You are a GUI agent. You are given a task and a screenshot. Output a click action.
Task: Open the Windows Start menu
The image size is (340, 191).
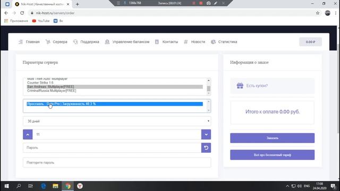(x=6, y=186)
